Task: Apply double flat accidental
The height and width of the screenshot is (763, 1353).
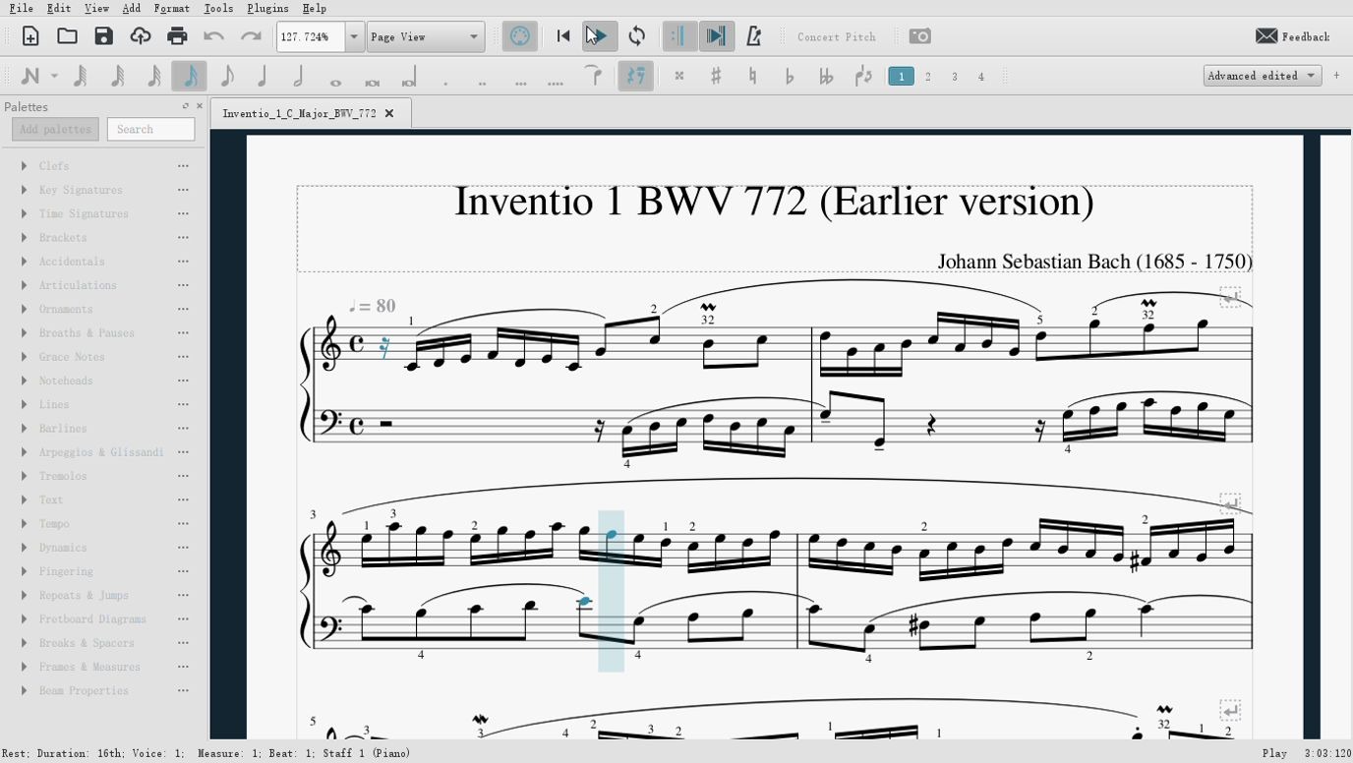Action: point(826,76)
